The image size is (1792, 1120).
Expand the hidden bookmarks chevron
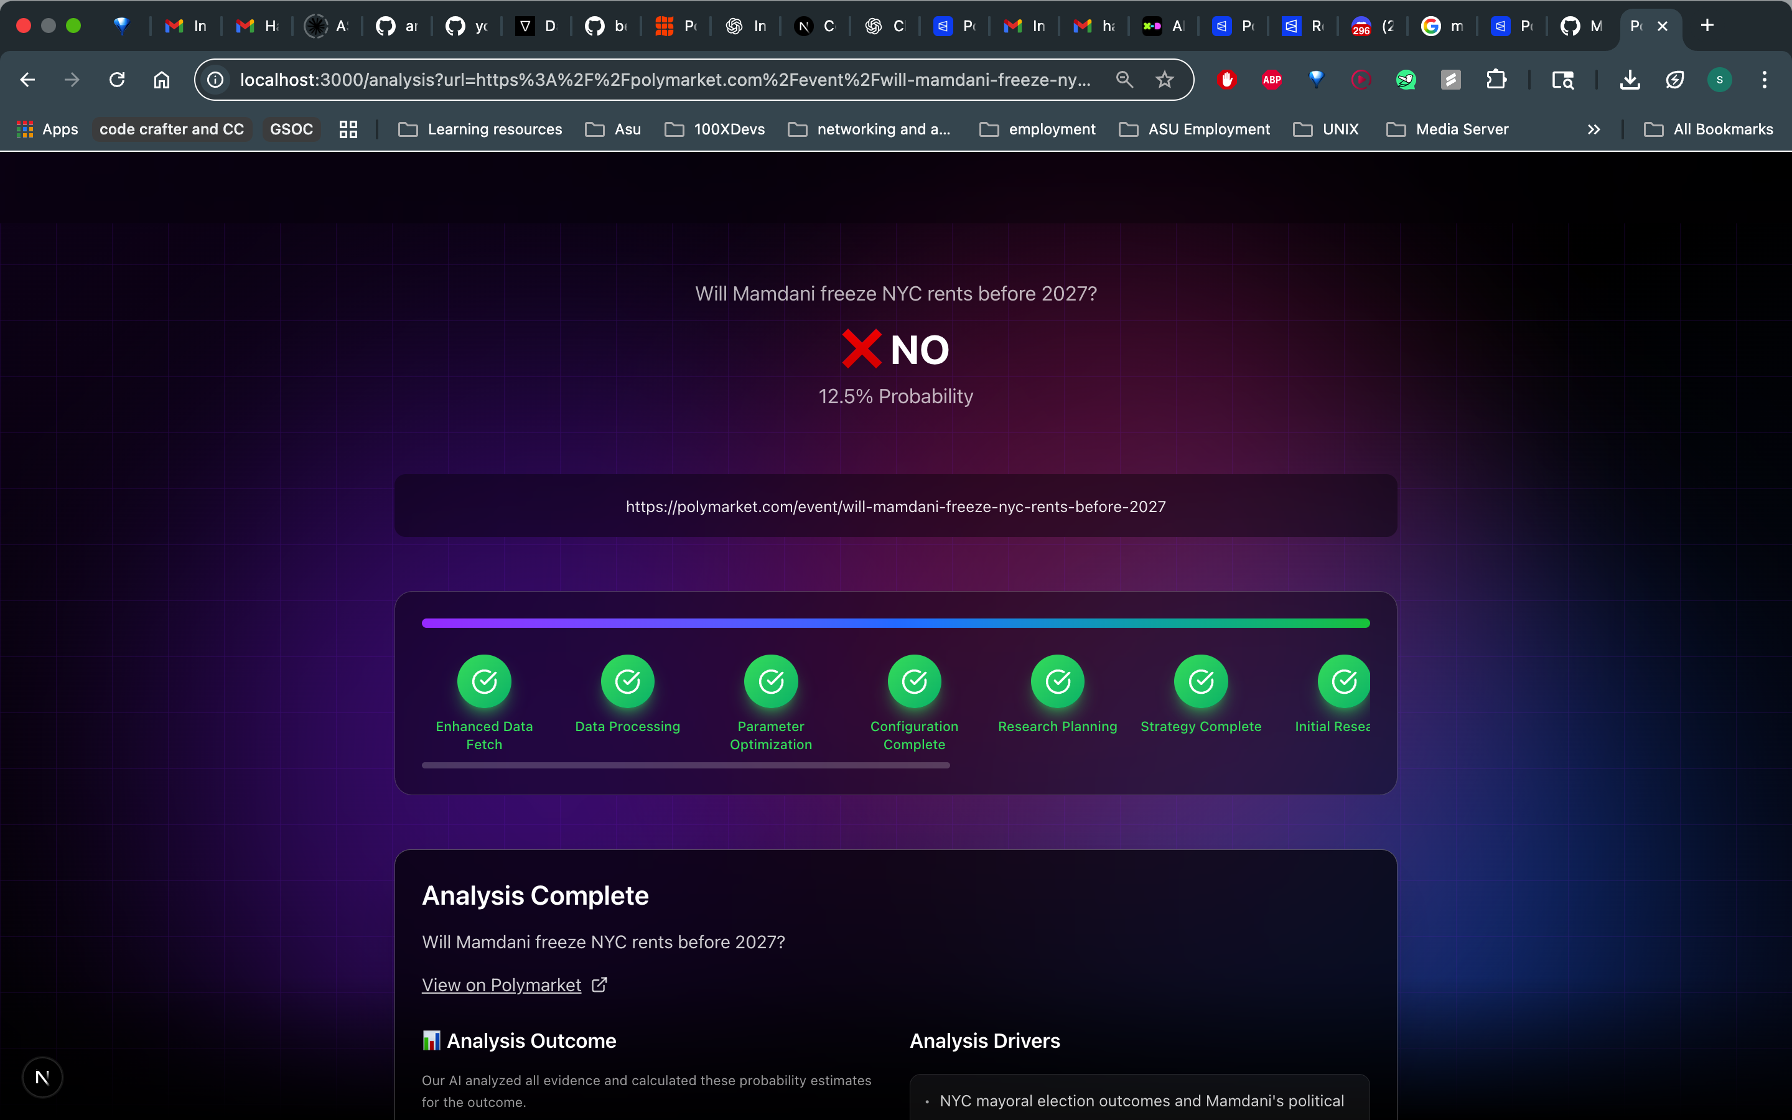point(1594,129)
